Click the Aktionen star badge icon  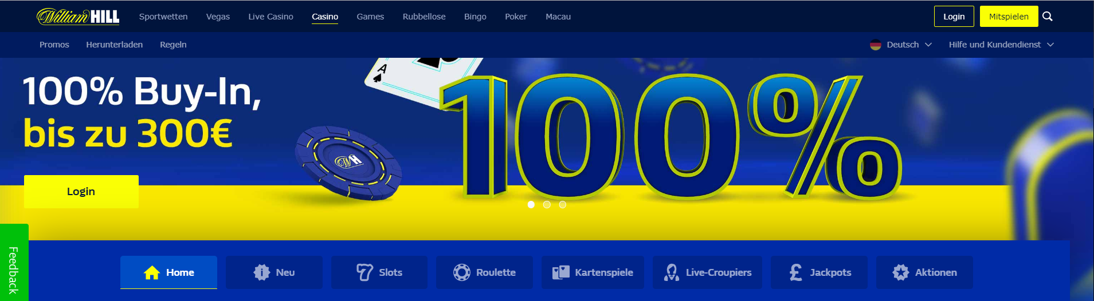[900, 272]
